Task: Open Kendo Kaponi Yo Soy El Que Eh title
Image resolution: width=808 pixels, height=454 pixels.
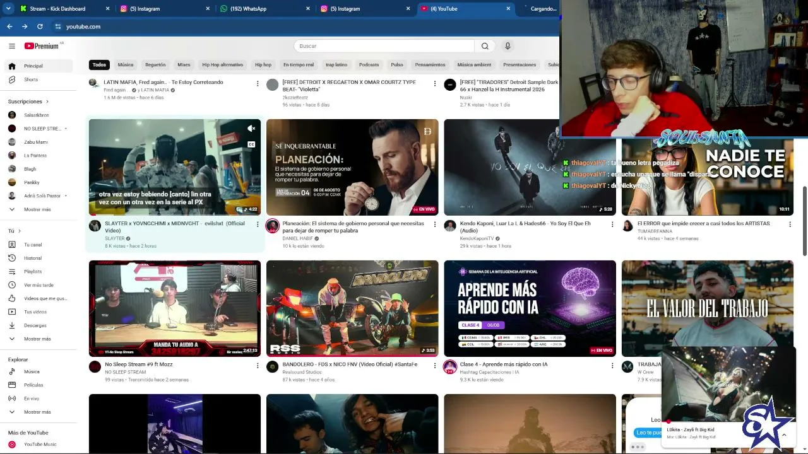Action: 526,227
